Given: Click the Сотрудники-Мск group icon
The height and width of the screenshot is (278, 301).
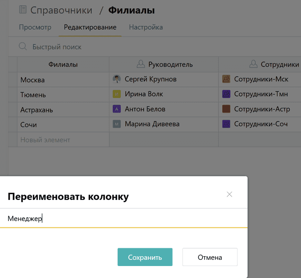Looking at the screenshot, I should coord(226,79).
